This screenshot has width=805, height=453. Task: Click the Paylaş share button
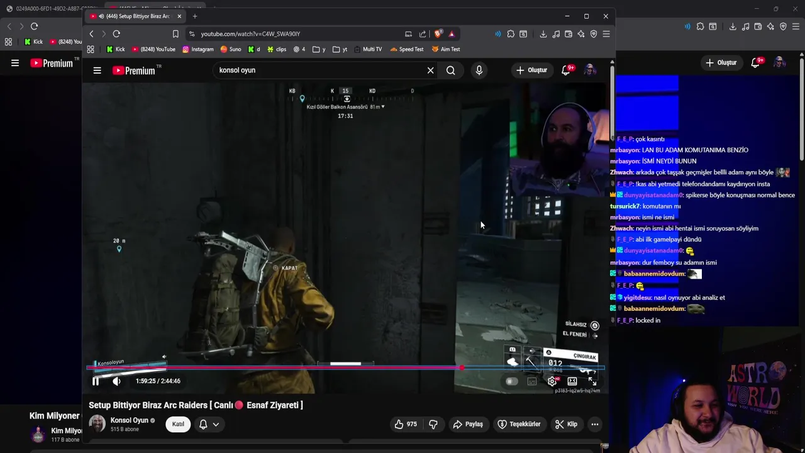coord(468,425)
